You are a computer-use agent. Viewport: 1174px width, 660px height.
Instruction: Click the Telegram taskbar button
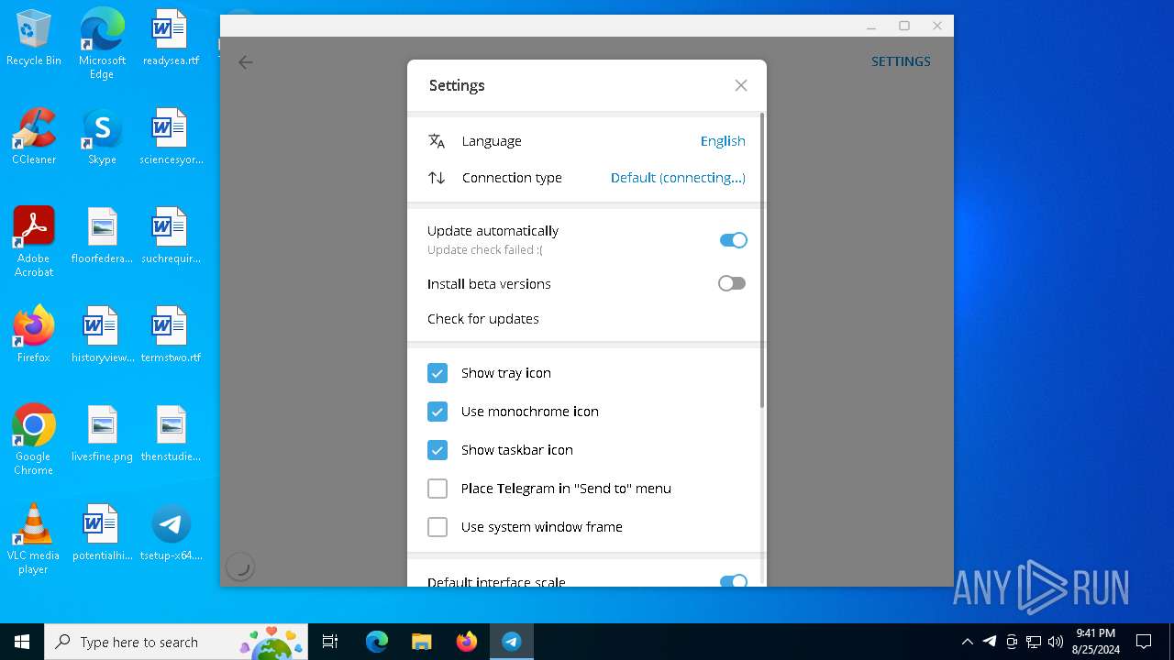click(512, 642)
